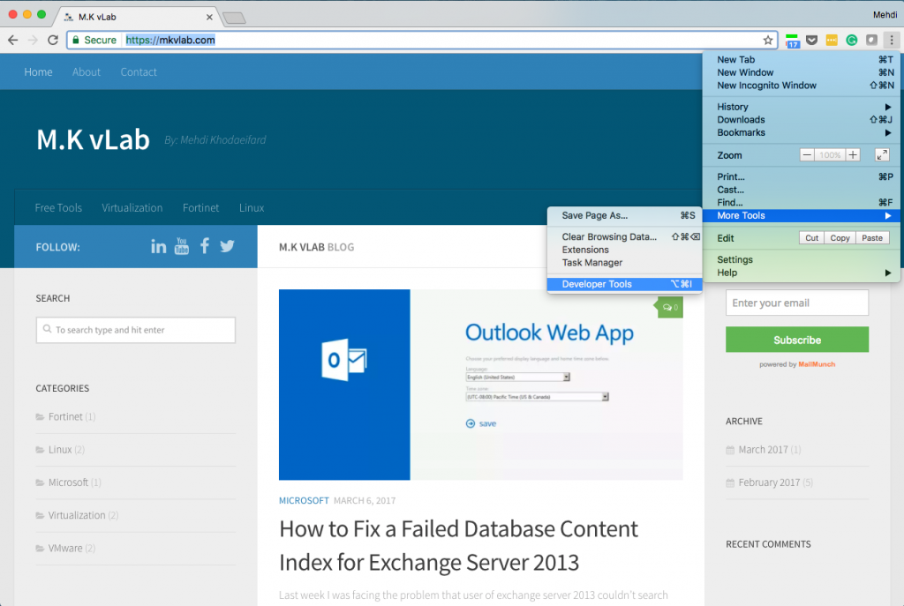Choose Clear Browsing Data menu item
Viewport: 904px width, 606px height.
[x=609, y=236]
